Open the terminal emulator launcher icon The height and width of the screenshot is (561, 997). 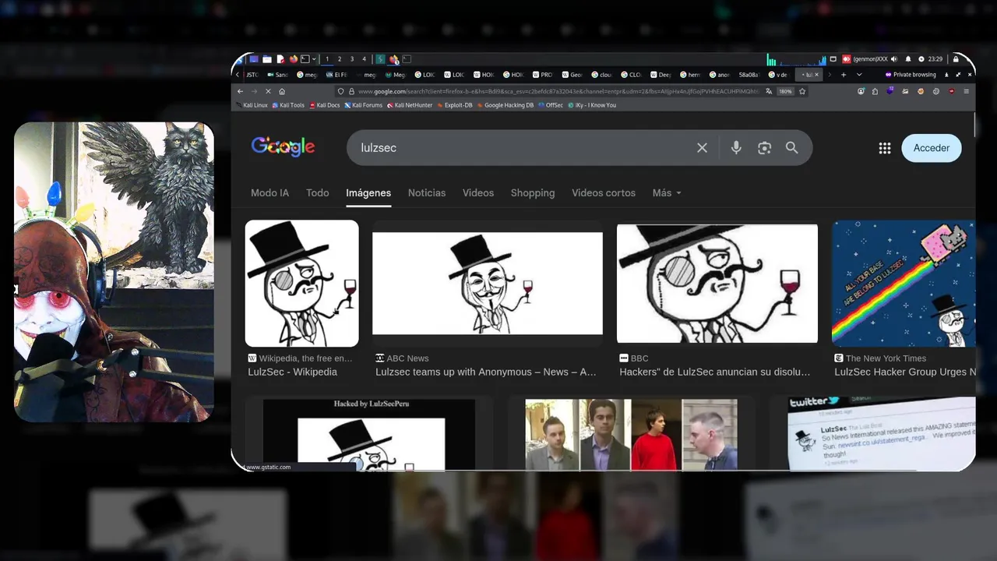tap(305, 59)
